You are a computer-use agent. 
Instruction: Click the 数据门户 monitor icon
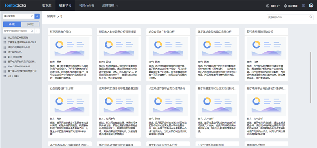[268, 6]
